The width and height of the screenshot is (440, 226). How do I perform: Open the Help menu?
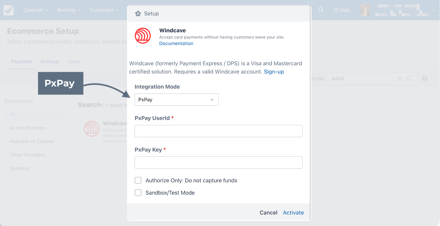(x=342, y=10)
